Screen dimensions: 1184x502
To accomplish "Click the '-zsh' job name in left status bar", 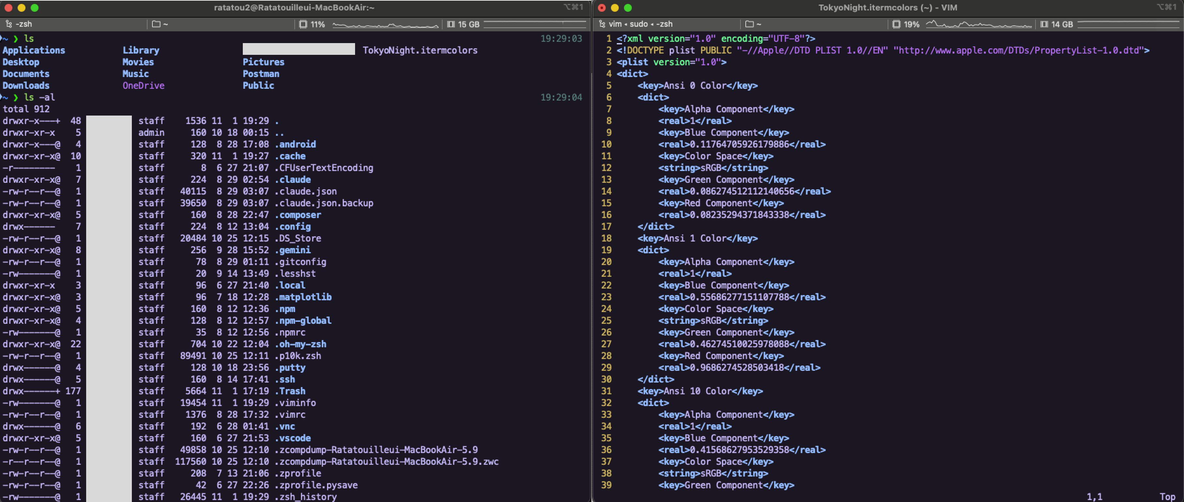I will [x=23, y=24].
